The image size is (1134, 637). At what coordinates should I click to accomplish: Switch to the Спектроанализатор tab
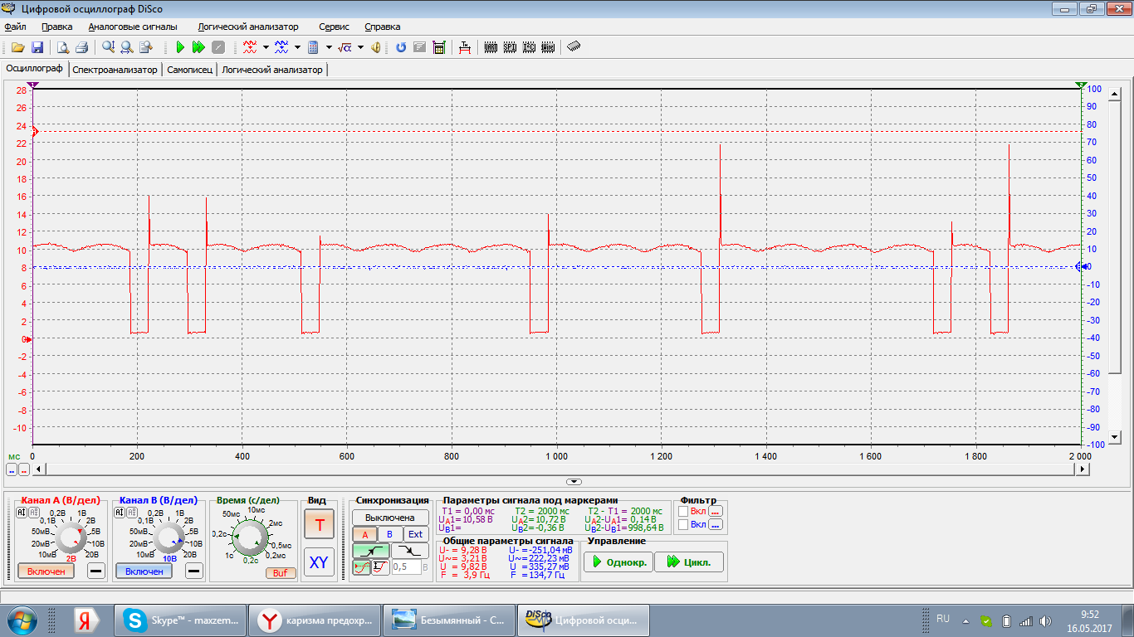click(x=115, y=70)
